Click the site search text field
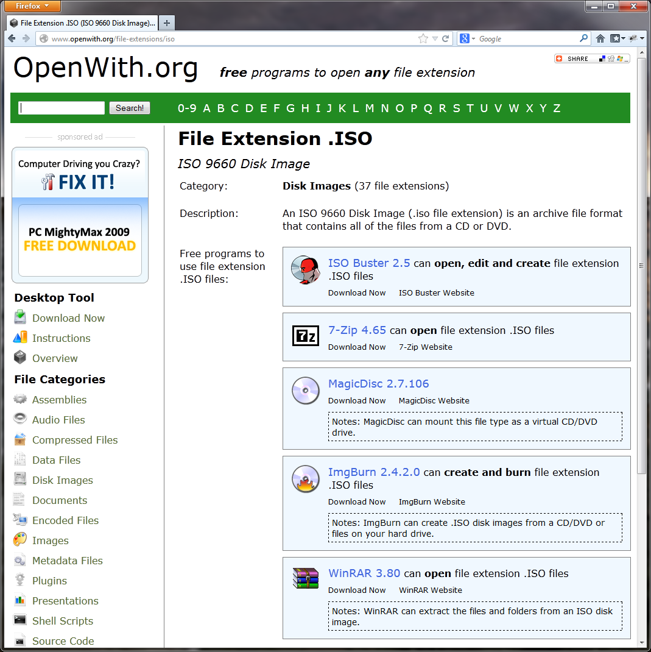Image resolution: width=651 pixels, height=652 pixels. (x=62, y=108)
